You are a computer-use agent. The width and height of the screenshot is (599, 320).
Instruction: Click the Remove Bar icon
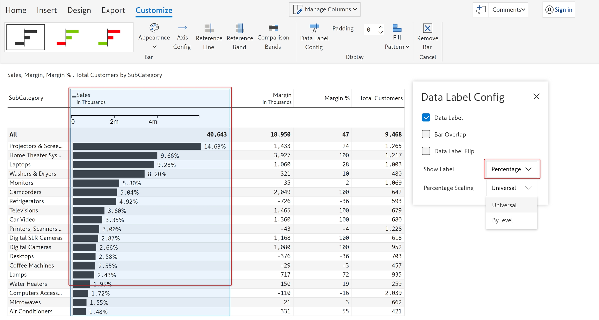click(x=427, y=28)
